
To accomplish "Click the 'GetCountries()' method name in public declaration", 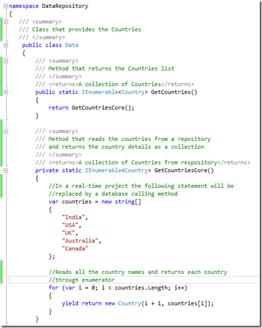I will 174,92.
